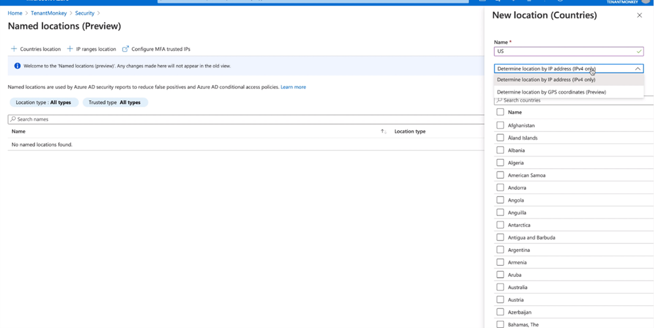This screenshot has height=328, width=654.
Task: Click the Name column header in locations table
Action: pos(18,131)
